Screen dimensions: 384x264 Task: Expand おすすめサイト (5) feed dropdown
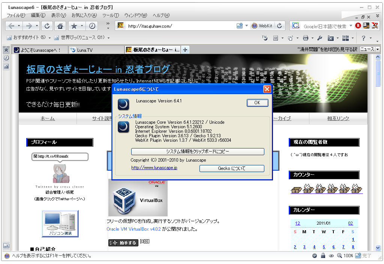point(49,38)
